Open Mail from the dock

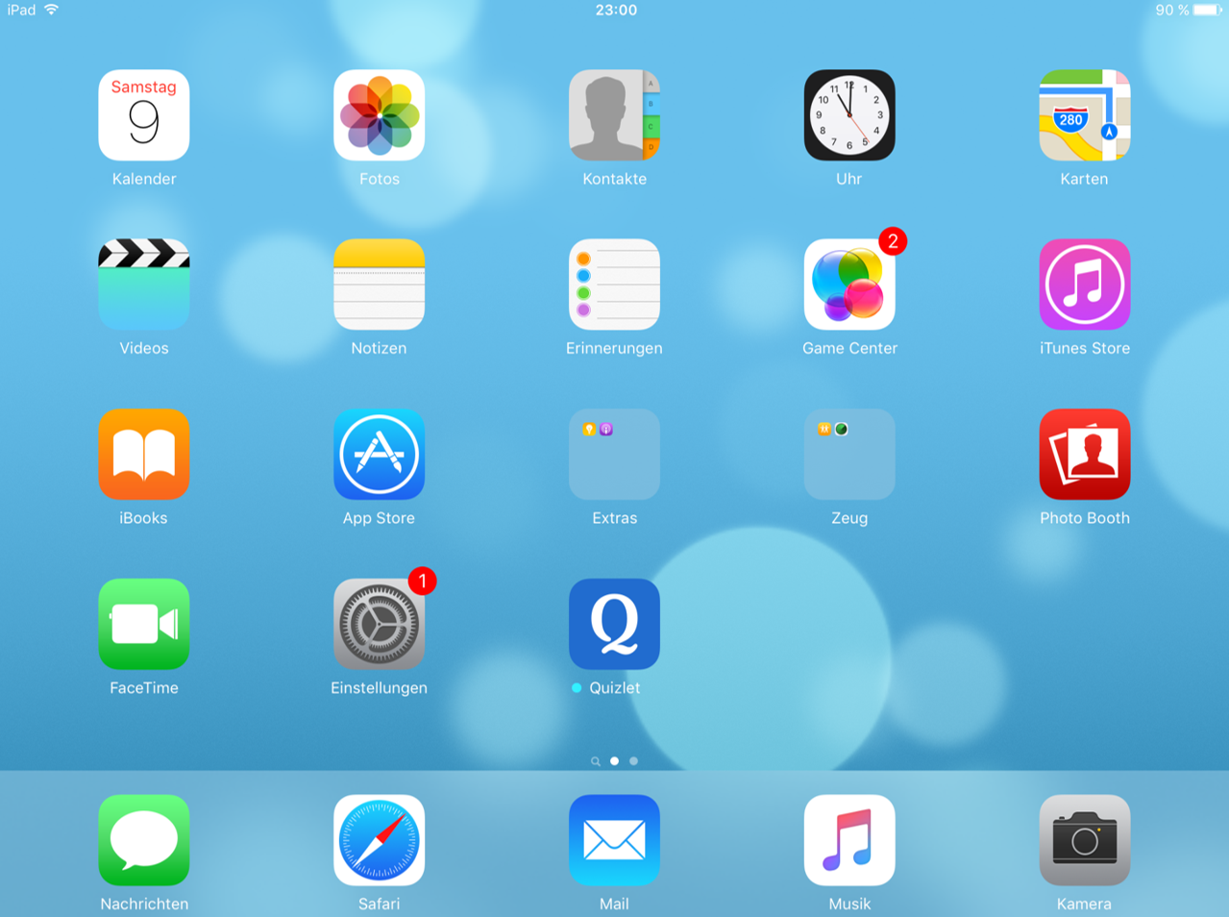coord(614,840)
